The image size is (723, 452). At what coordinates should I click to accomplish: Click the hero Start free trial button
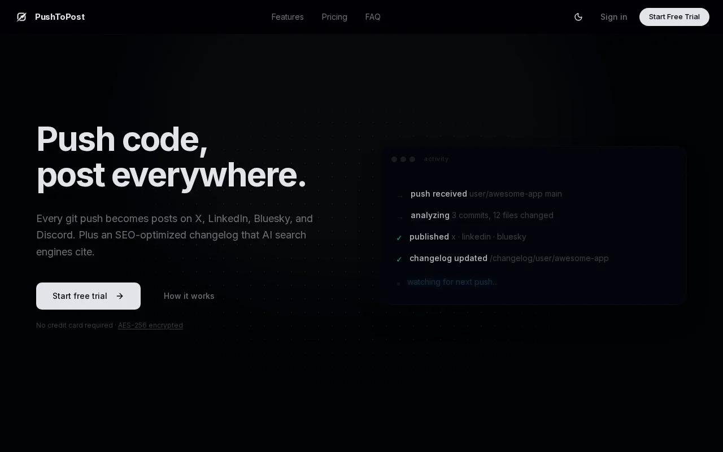(x=88, y=296)
